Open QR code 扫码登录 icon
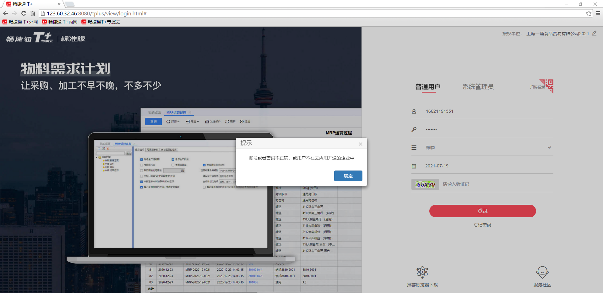 coord(547,86)
